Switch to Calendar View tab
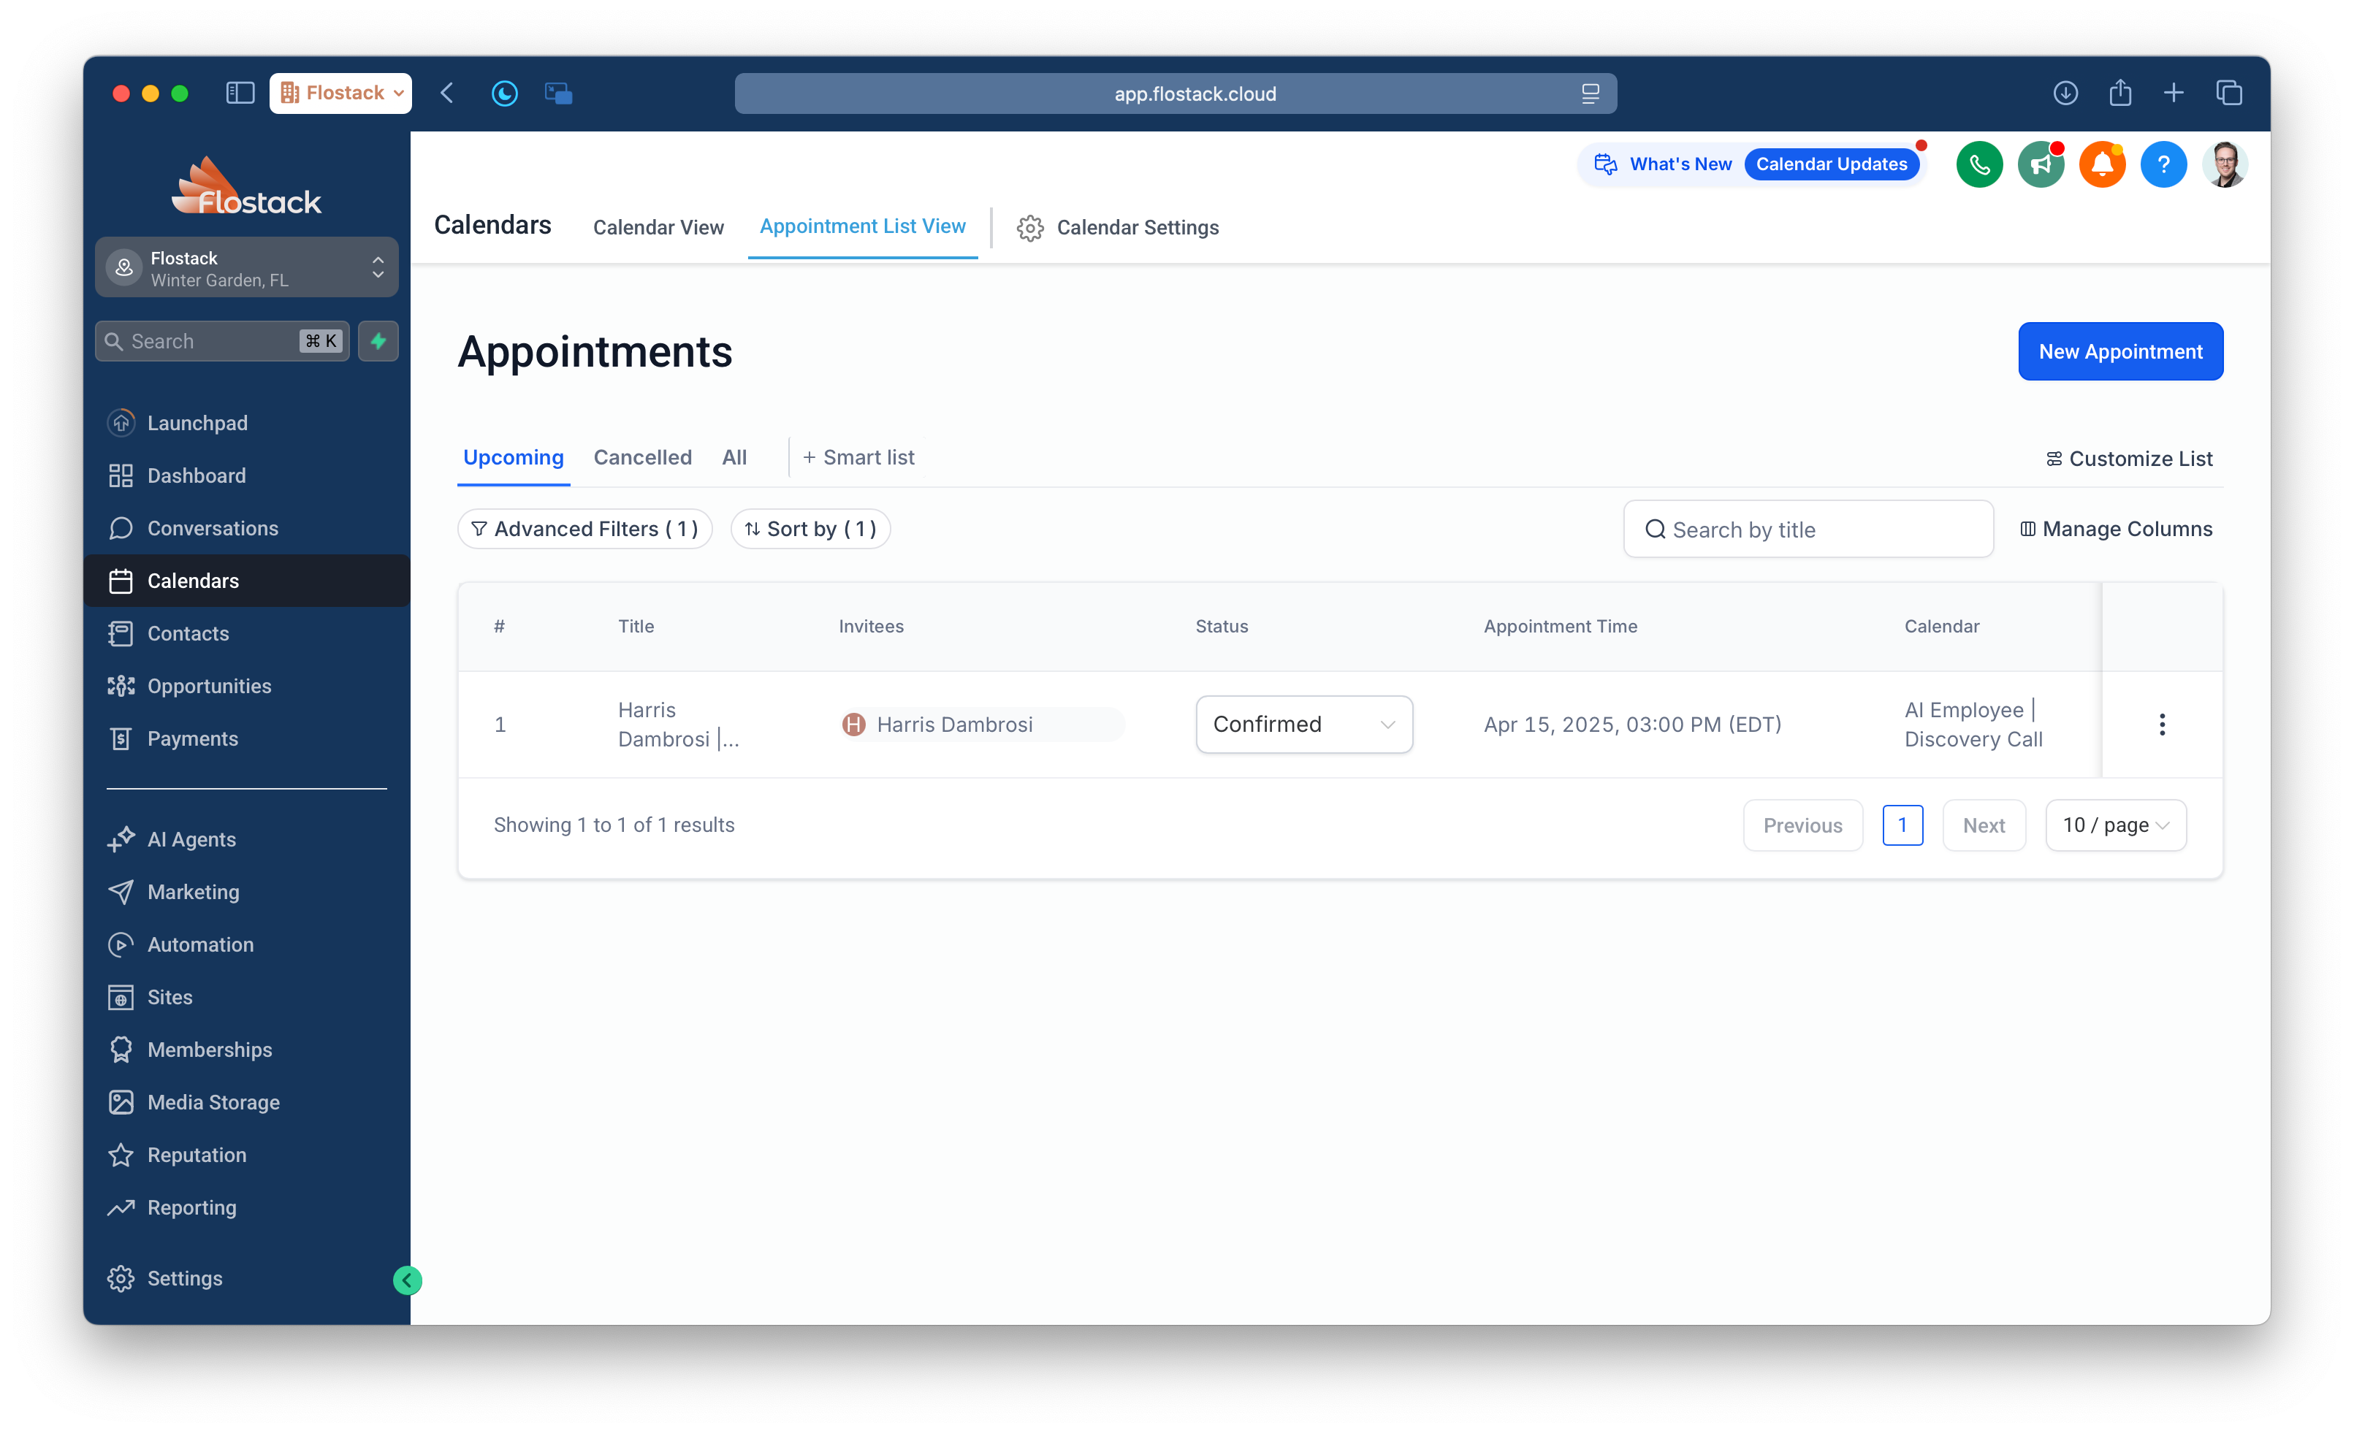The image size is (2354, 1433). point(658,227)
